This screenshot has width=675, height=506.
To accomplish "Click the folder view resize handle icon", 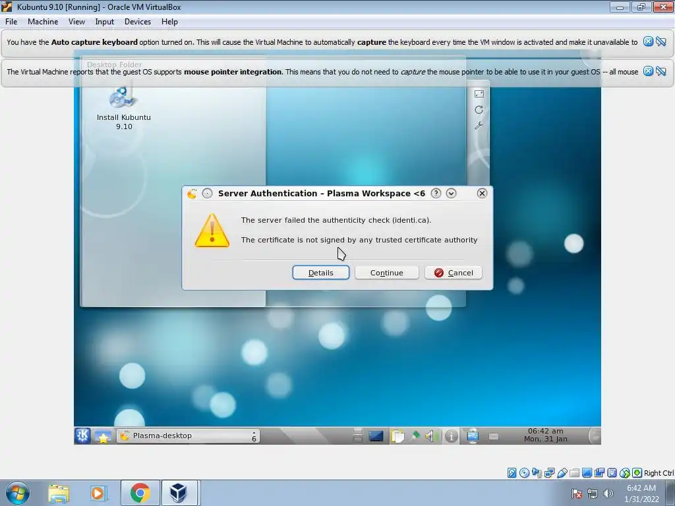I will (x=479, y=94).
